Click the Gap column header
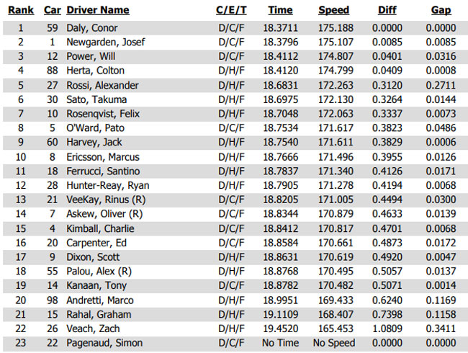The width and height of the screenshot is (468, 353). [x=441, y=10]
